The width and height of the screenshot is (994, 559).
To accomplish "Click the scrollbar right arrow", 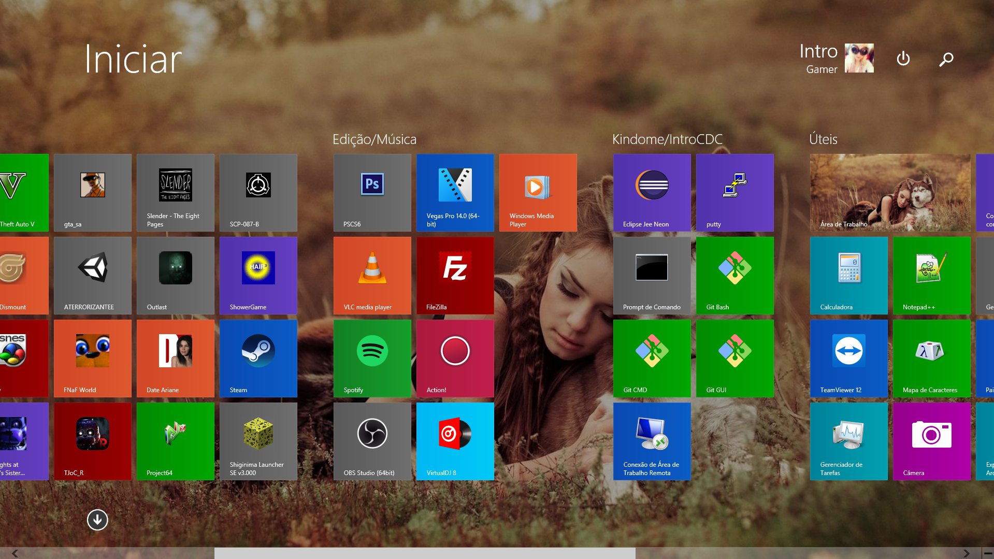I will (966, 553).
